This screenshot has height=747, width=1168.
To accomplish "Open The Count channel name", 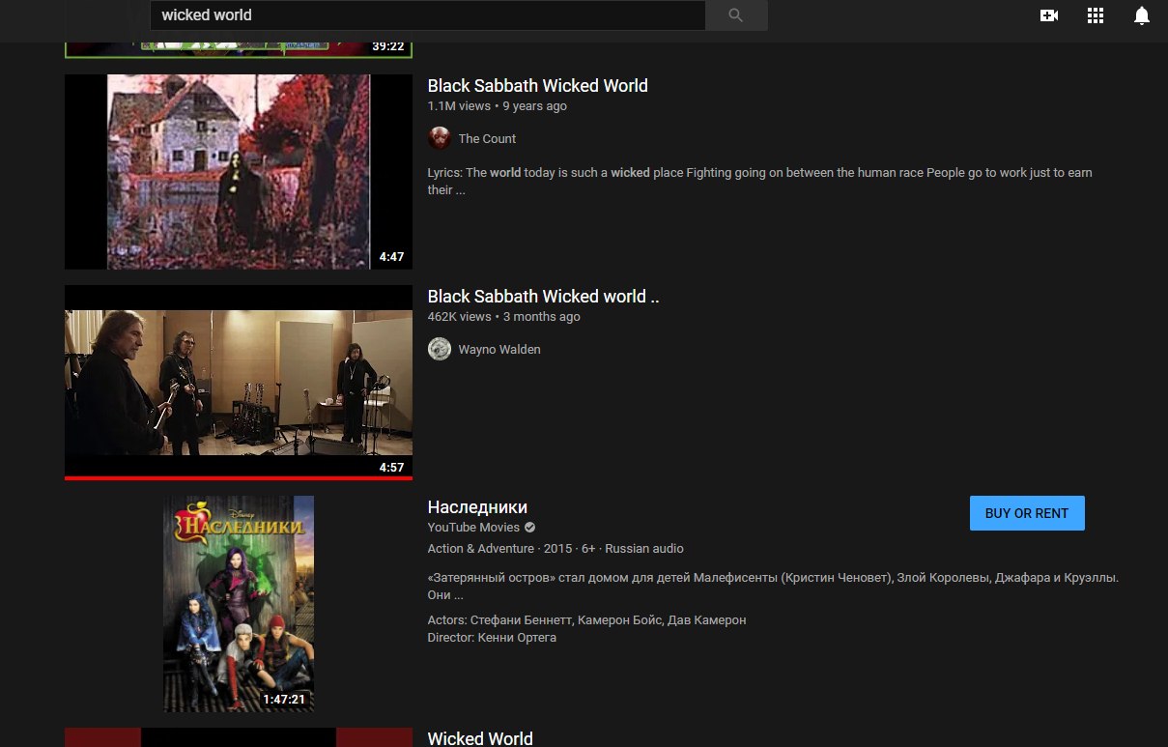I will click(487, 139).
